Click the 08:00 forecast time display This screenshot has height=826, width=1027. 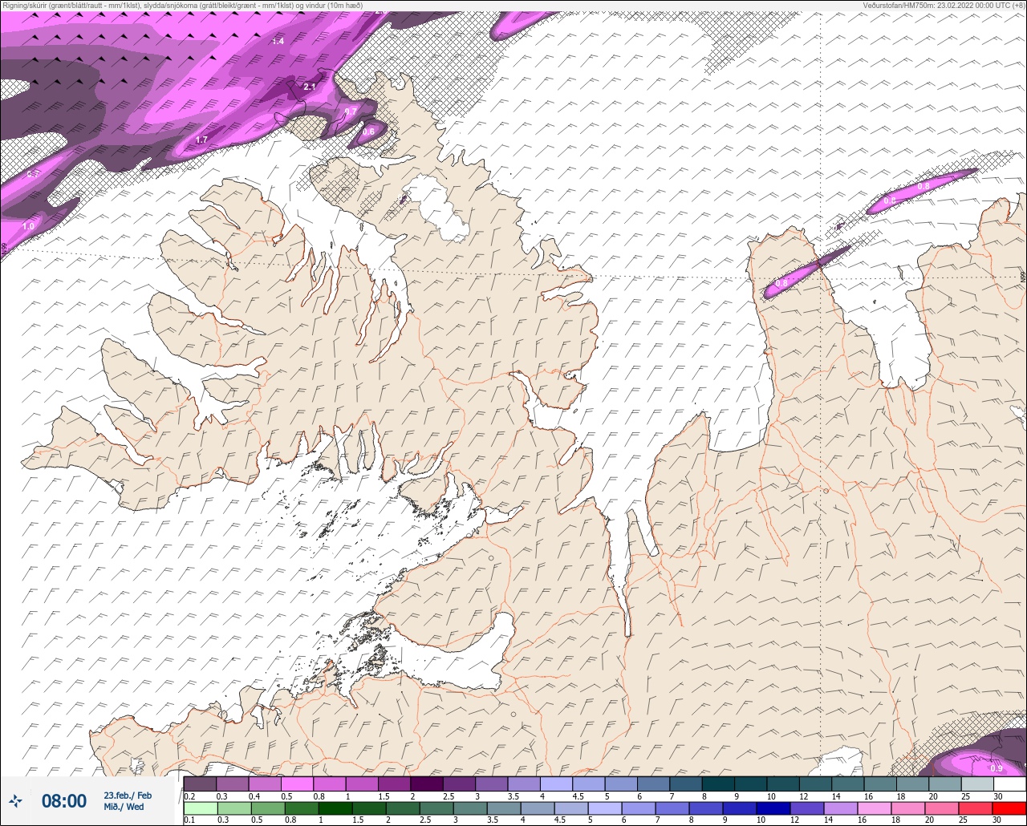(x=64, y=800)
